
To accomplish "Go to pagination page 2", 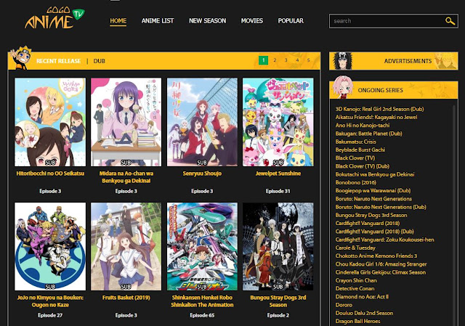I will (x=275, y=60).
